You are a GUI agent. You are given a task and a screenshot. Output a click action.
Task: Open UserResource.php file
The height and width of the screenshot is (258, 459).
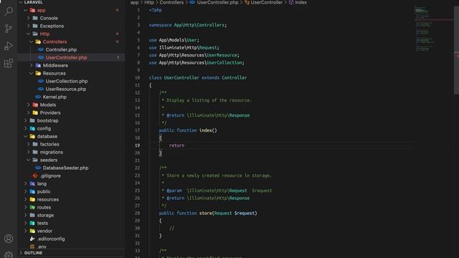(x=66, y=89)
